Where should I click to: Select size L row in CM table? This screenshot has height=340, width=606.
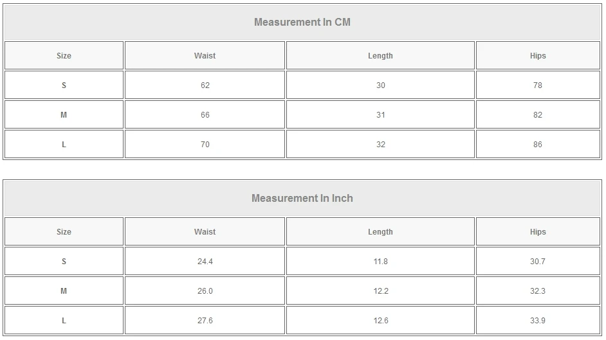(x=64, y=145)
